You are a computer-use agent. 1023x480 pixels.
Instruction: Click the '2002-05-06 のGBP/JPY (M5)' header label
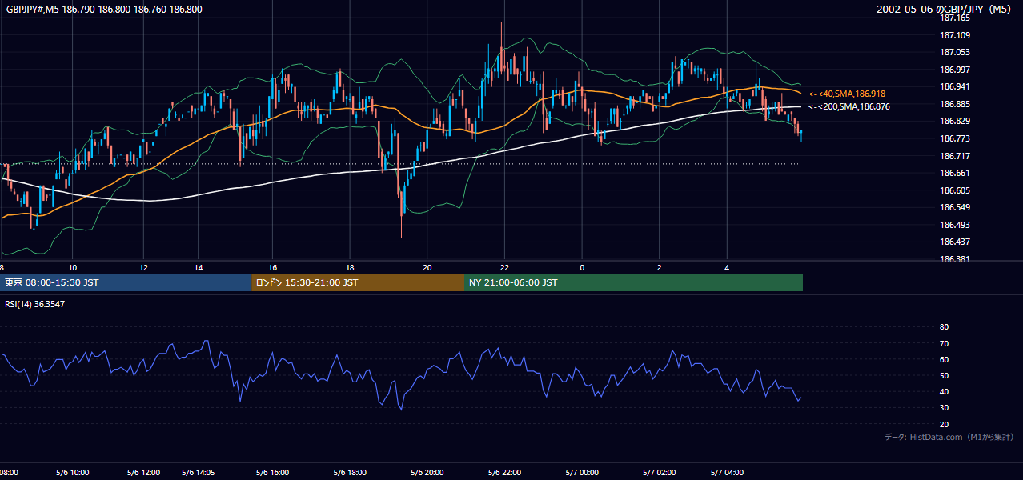945,10
